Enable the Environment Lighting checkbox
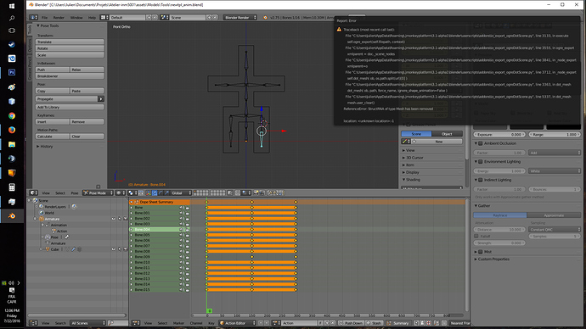 click(x=481, y=161)
